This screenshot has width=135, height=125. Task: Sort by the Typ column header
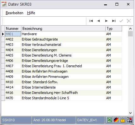pyautogui.click(x=114, y=29)
